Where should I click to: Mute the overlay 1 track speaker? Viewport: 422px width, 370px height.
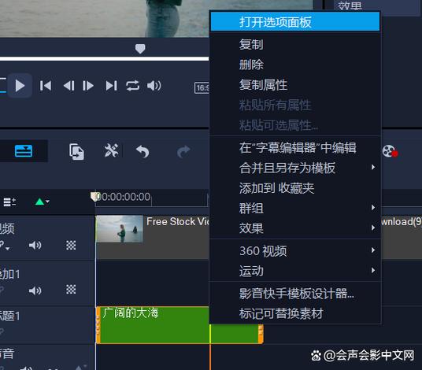point(35,290)
